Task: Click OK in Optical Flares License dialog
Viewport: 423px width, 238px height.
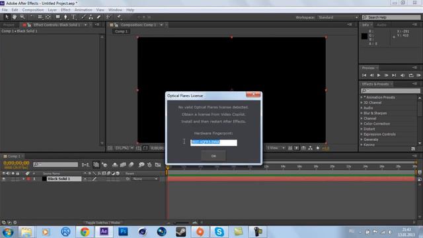Action: point(213,156)
